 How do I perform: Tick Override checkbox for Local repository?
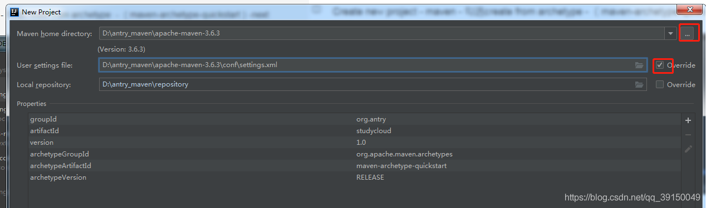point(660,84)
